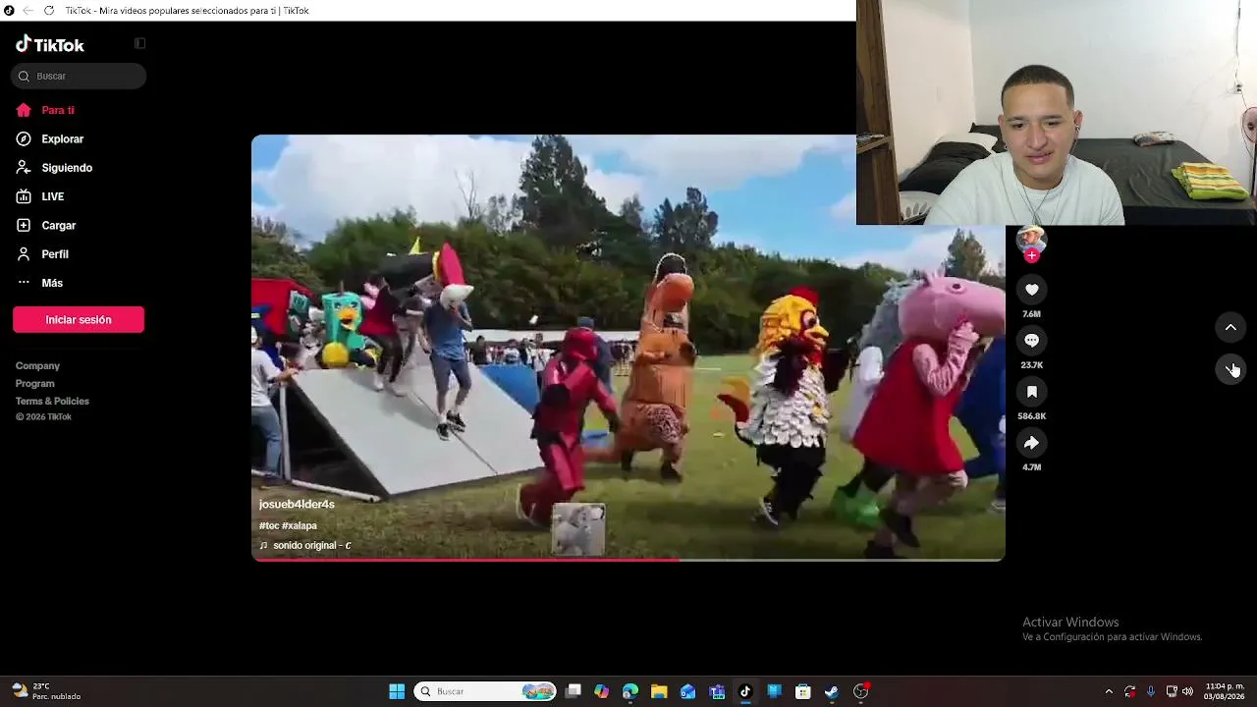Open the LIVE section

pos(40,196)
